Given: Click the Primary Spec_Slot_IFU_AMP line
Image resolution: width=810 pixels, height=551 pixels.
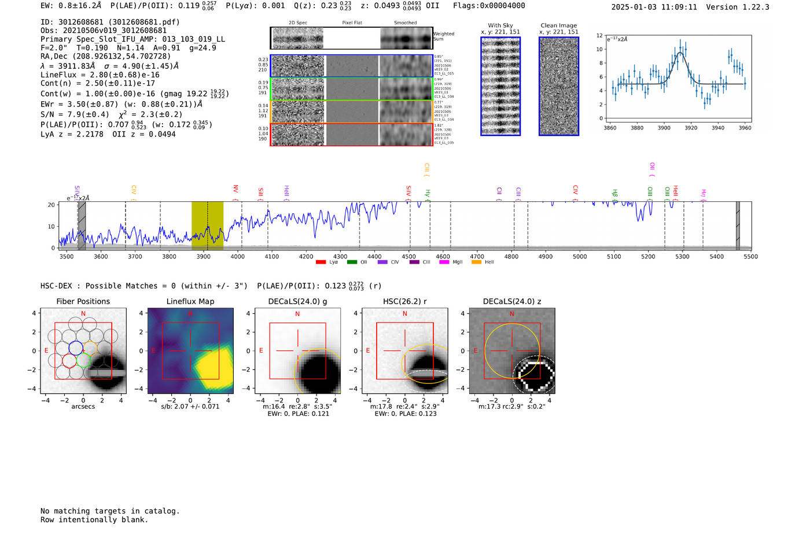Looking at the screenshot, I should [132, 39].
